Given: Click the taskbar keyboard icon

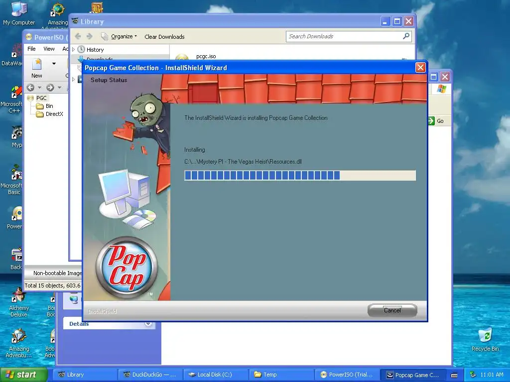Looking at the screenshot, I should click(454, 375).
